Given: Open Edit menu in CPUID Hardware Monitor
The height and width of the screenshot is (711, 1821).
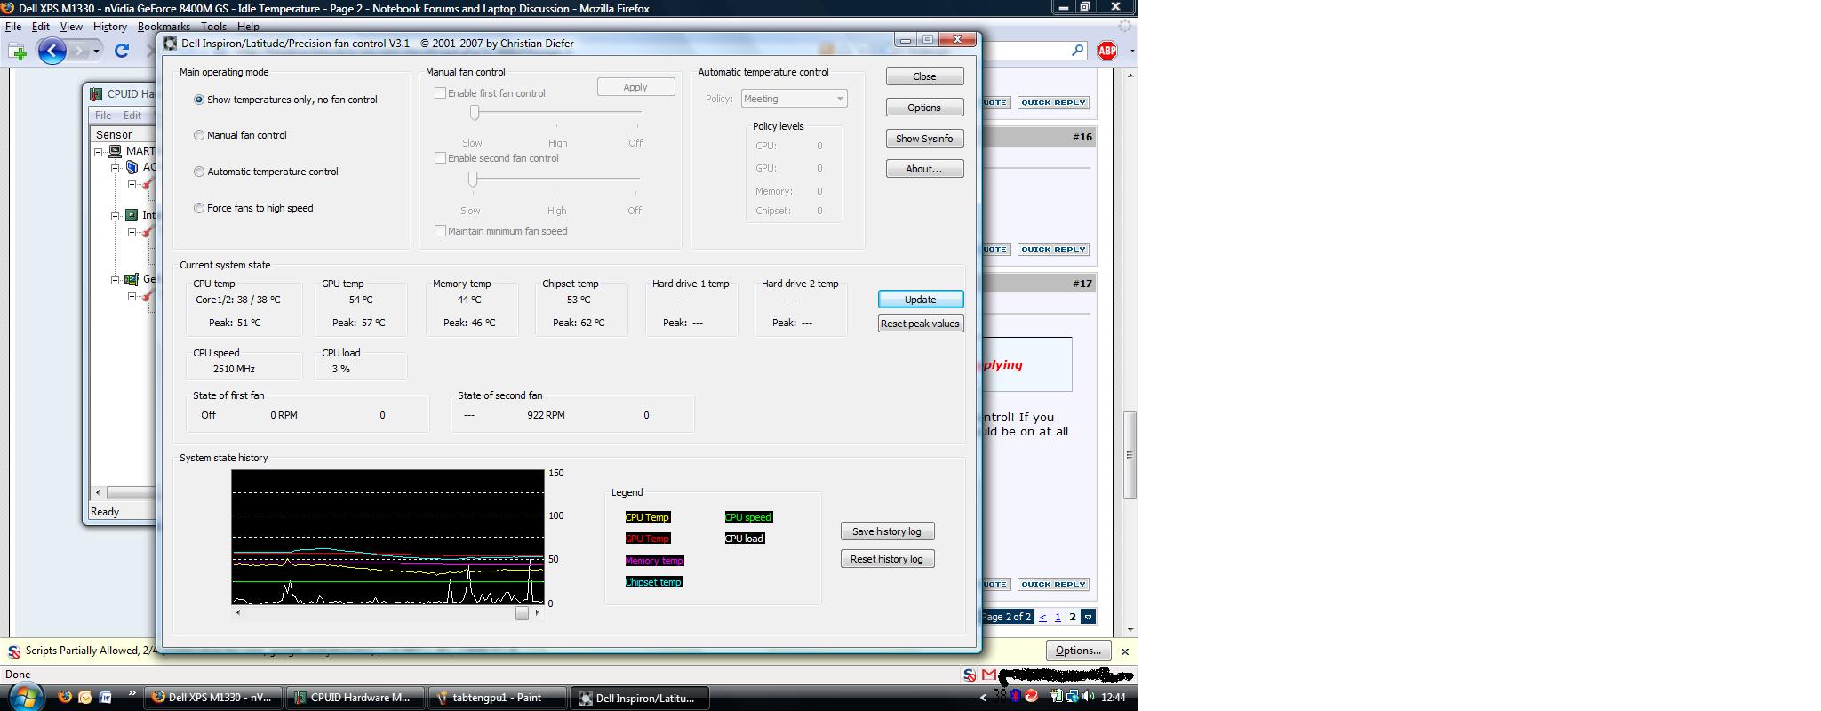Looking at the screenshot, I should [x=132, y=116].
